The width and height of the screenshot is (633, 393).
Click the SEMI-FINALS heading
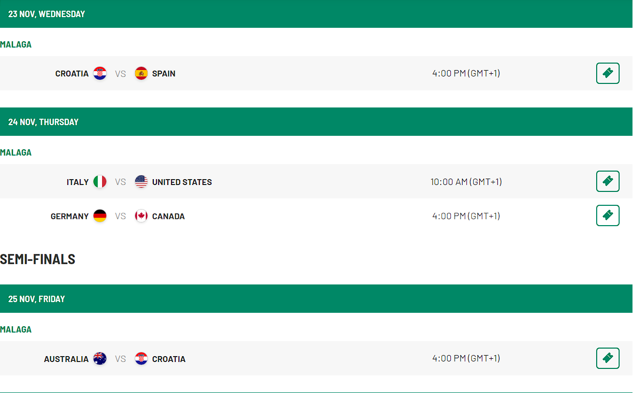[37, 259]
